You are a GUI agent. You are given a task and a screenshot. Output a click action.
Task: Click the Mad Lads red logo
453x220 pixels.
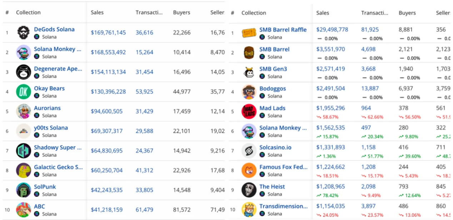click(x=249, y=111)
